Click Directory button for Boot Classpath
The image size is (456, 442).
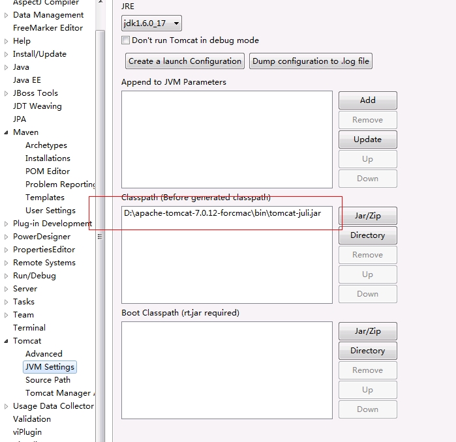[x=367, y=351]
